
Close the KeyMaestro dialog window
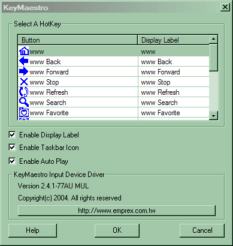[x=225, y=7]
